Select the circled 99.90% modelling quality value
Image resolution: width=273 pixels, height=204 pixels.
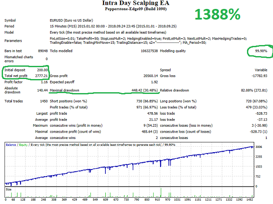click(261, 51)
